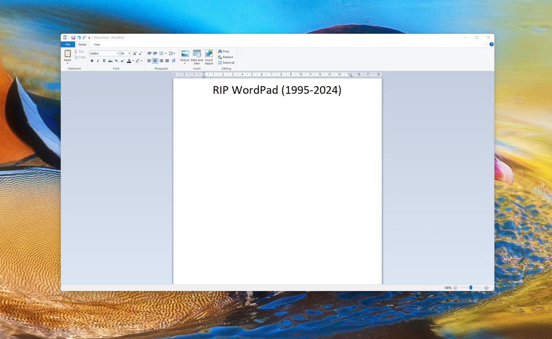Toggle Superscript formatting
Viewport: 552px width, 339px height.
pyautogui.click(x=122, y=61)
